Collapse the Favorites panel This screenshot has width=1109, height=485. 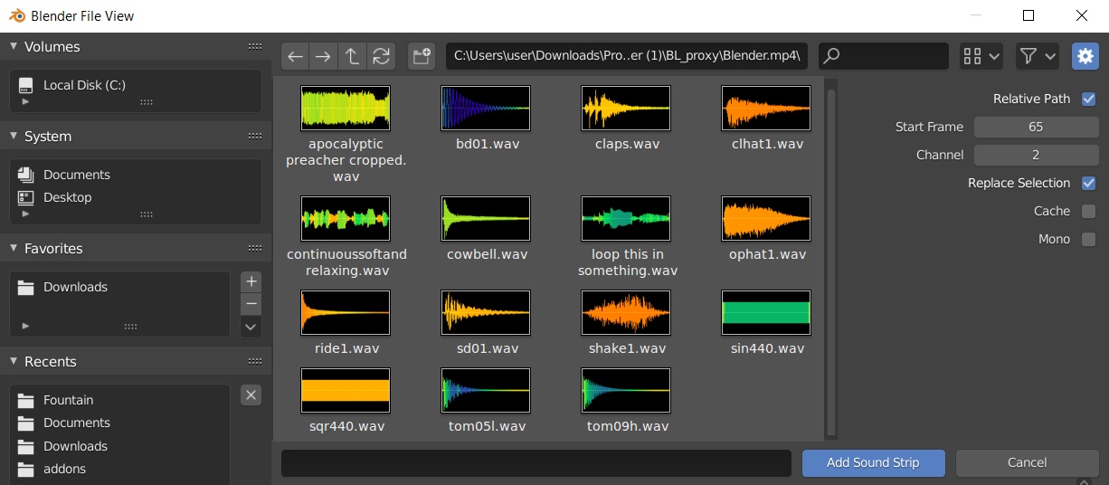[x=14, y=248]
